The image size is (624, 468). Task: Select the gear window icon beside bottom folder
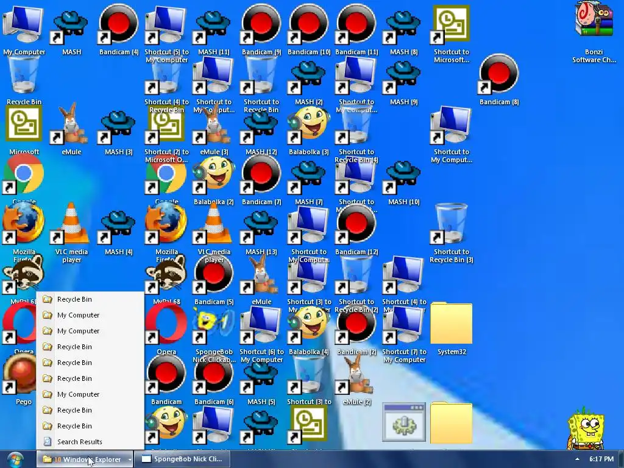click(x=403, y=422)
